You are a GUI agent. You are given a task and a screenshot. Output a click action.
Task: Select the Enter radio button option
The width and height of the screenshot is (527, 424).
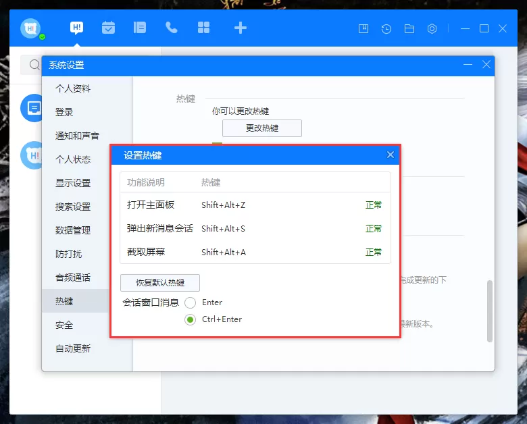pyautogui.click(x=191, y=302)
